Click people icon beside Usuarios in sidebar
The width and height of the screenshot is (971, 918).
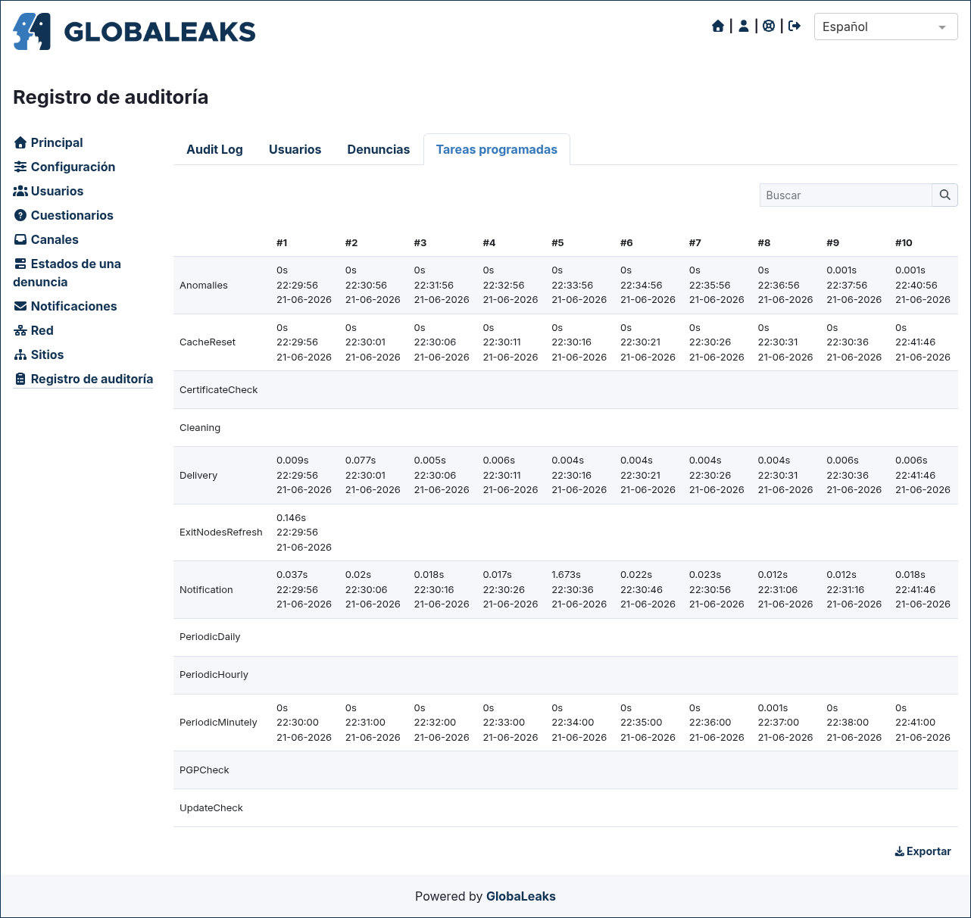20,191
